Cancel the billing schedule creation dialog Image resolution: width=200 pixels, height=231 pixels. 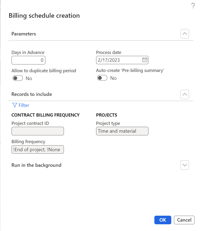point(184,220)
